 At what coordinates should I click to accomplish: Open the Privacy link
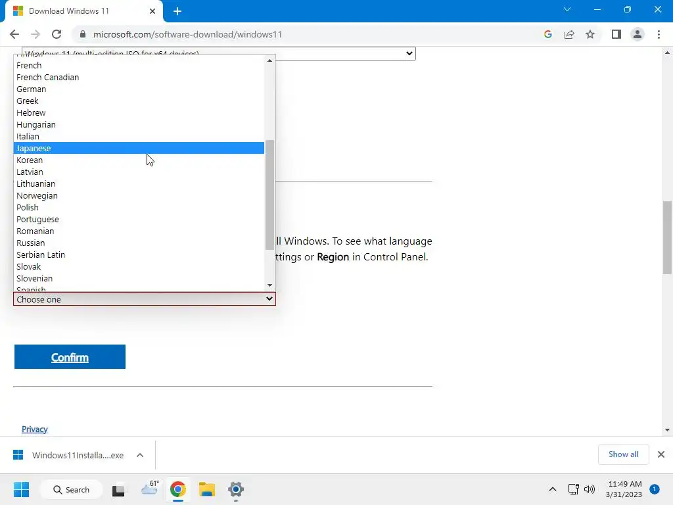35,429
